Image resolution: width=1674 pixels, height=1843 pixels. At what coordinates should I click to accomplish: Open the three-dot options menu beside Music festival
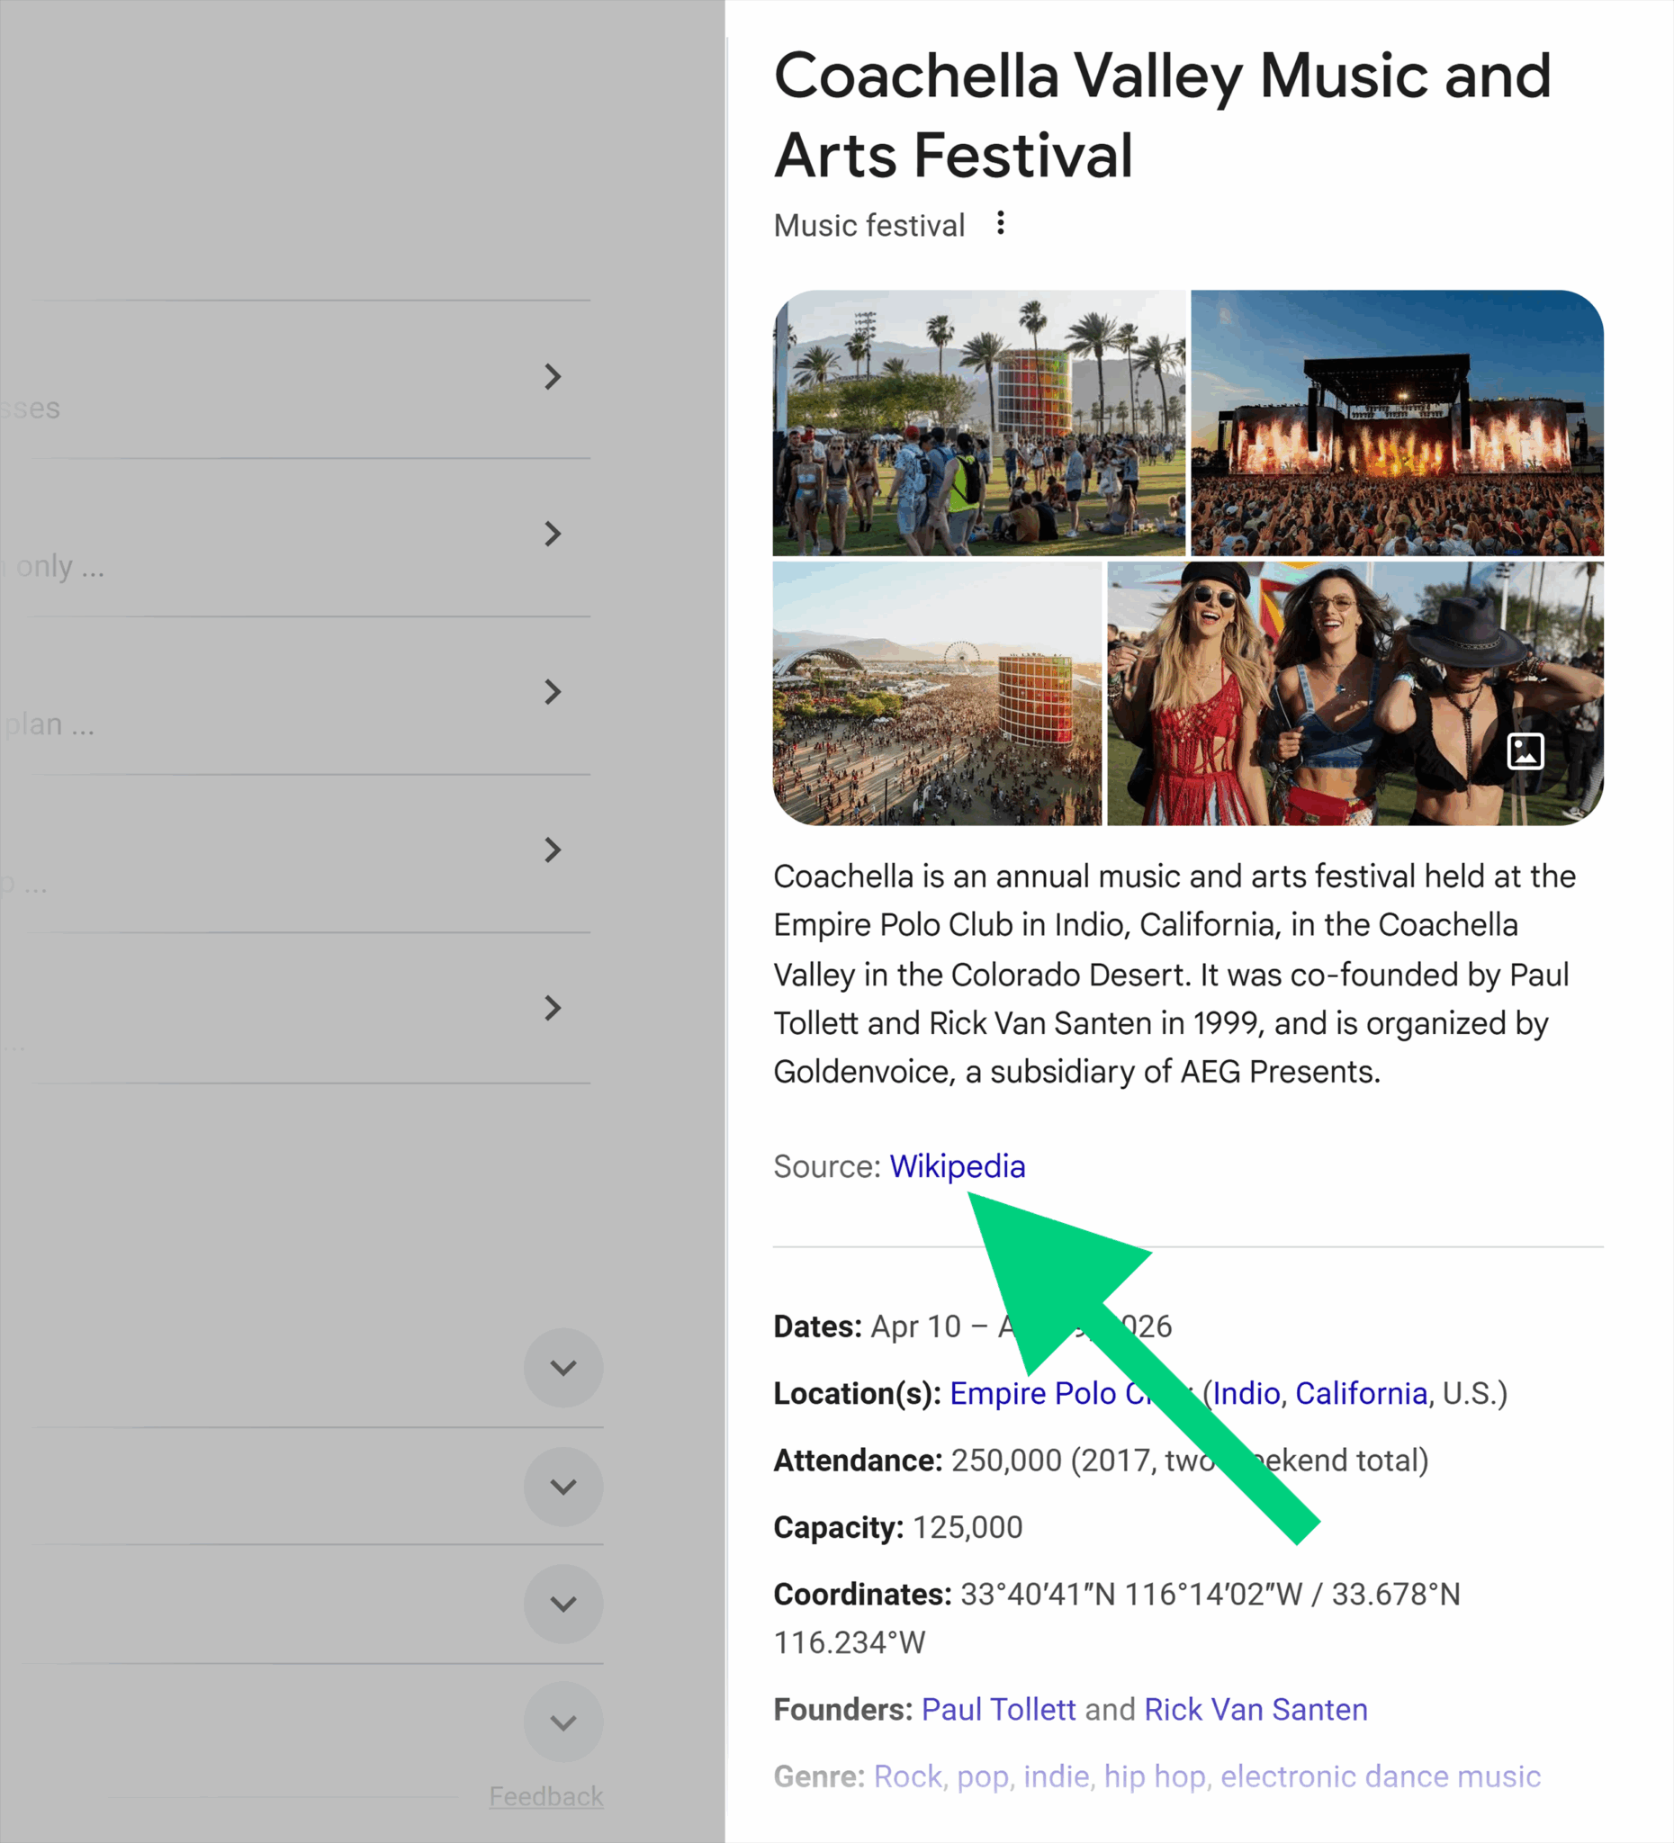click(x=999, y=223)
